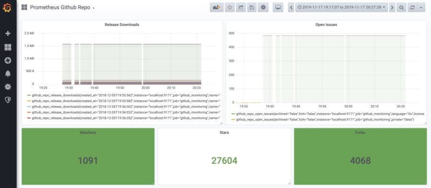Open the Release Downloads panel title menu
Screen dimensions: 431x188
[x=122, y=25]
